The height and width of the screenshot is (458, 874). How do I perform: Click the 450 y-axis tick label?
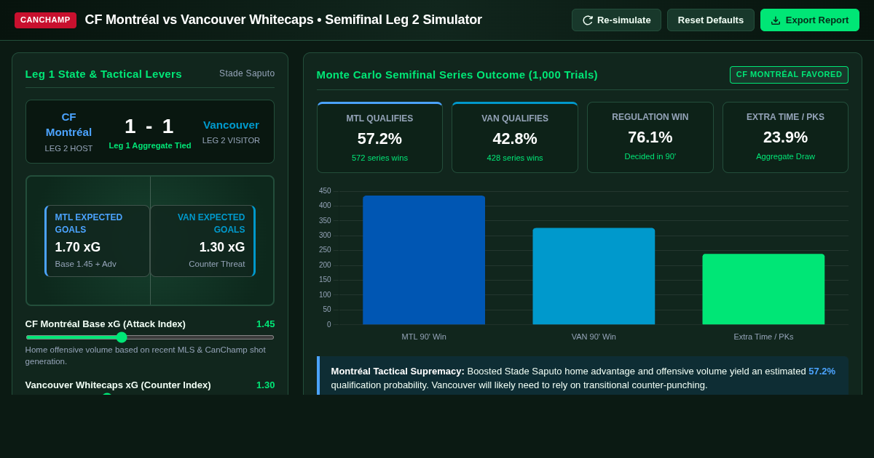click(325, 190)
